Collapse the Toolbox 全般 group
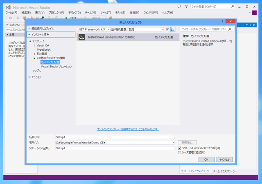 pyautogui.click(x=7, y=35)
